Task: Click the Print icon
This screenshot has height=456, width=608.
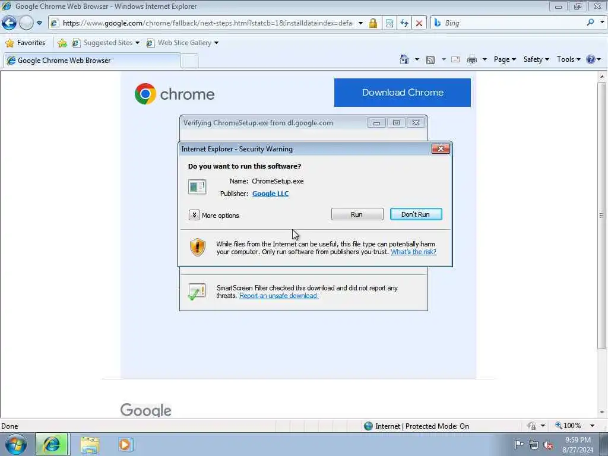Action: tap(472, 59)
